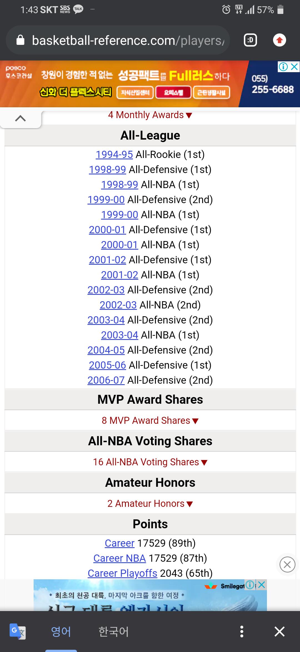Viewport: 300px width, 652px height.
Task: Open 2003-04 All-NBA season link
Action: coord(119,335)
